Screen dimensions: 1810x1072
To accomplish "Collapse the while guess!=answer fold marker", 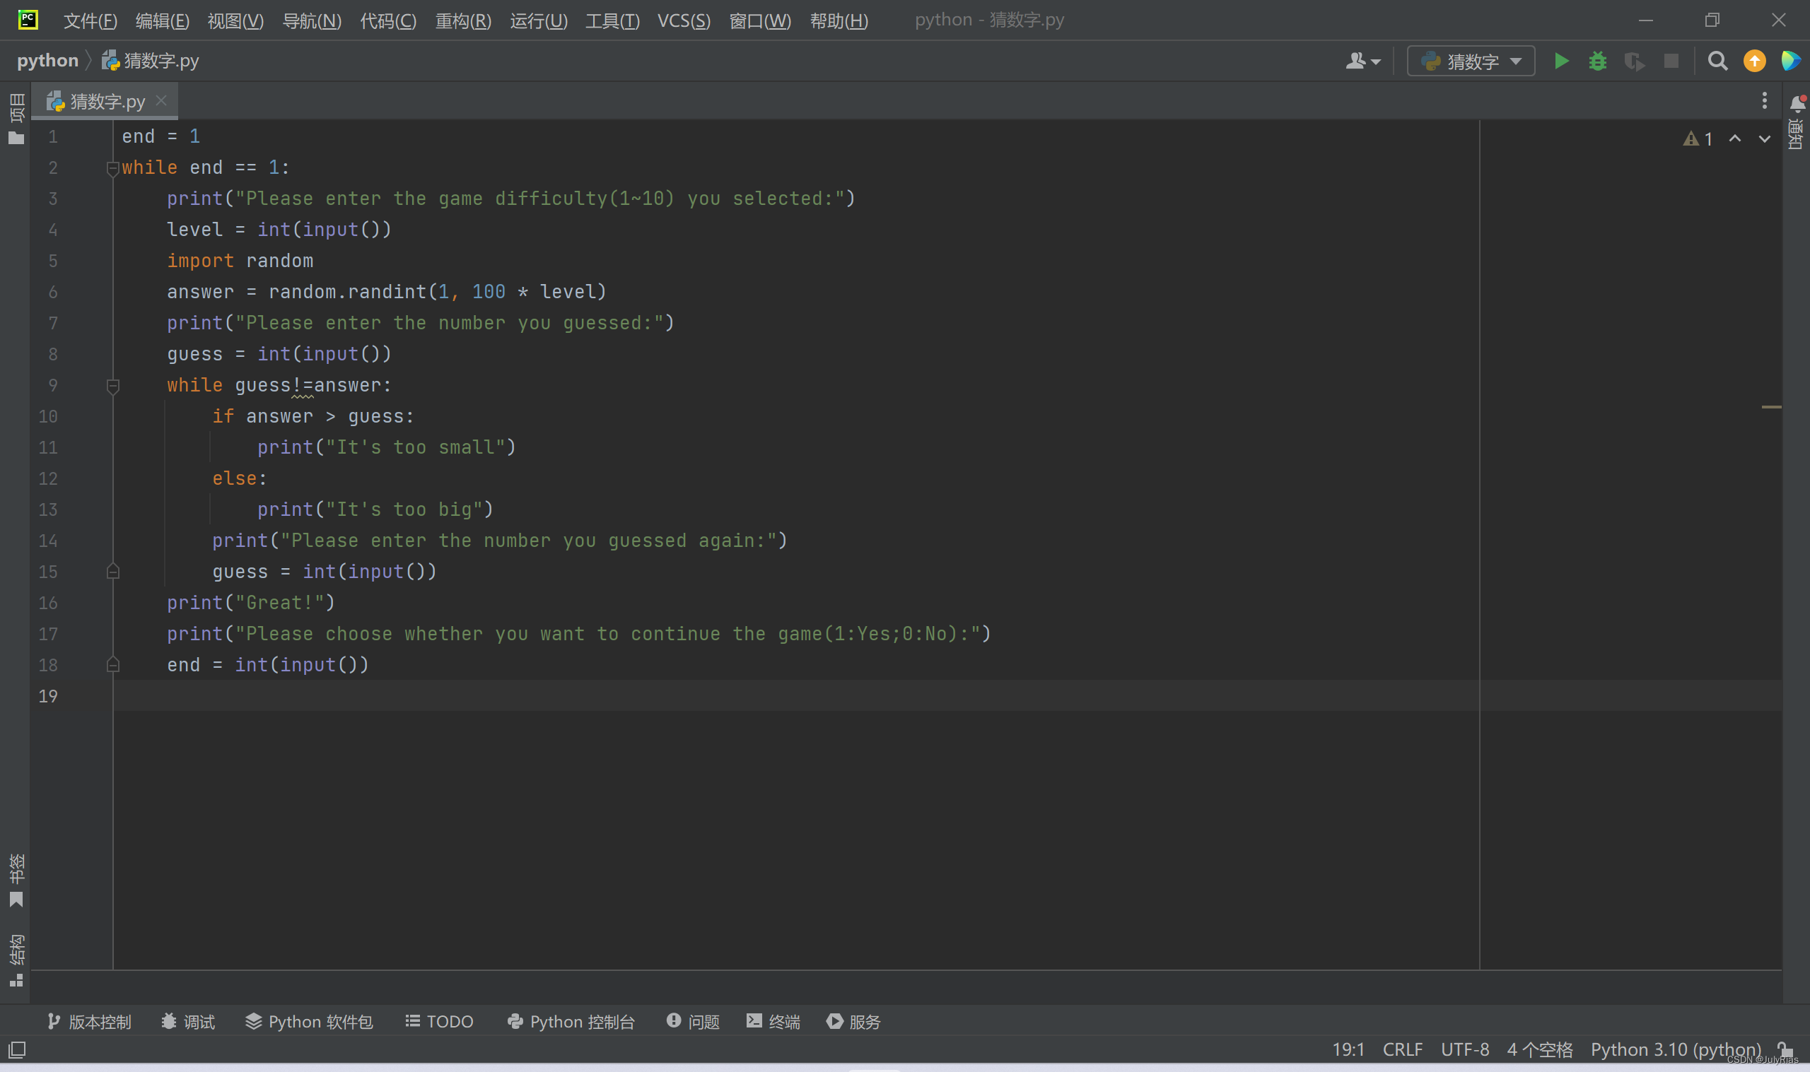I will [x=112, y=386].
